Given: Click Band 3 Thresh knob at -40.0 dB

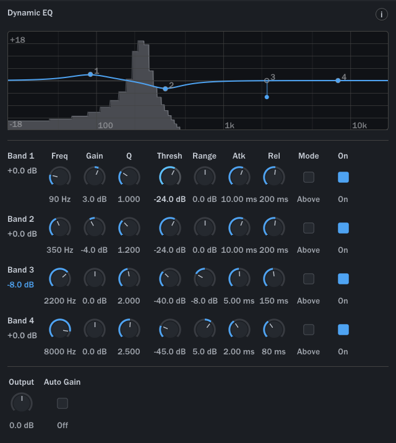Looking at the screenshot, I should tap(170, 279).
